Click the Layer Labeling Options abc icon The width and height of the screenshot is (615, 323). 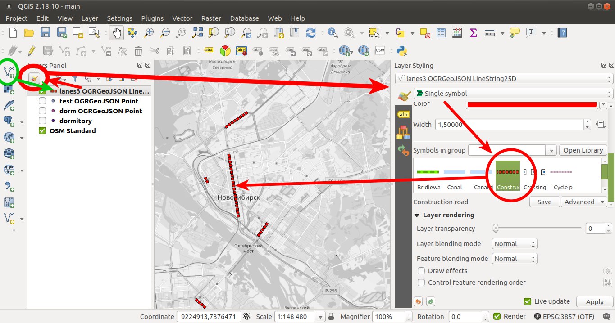coord(209,50)
